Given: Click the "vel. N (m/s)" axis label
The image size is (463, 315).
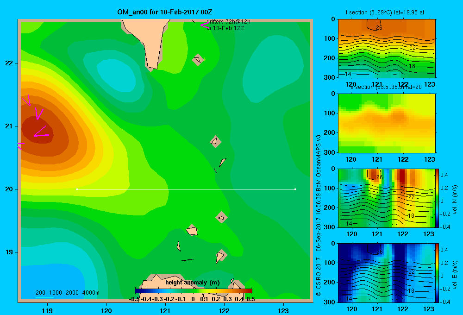Looking at the screenshot, I should point(455,200).
